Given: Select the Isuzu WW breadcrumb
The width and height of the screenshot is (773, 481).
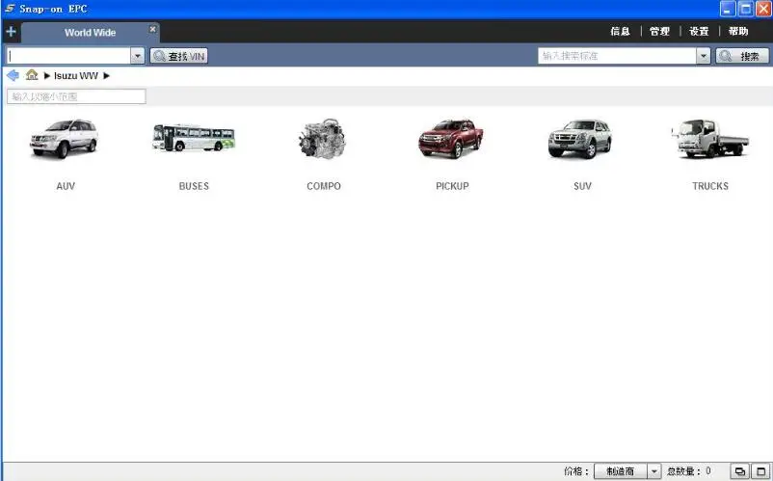Looking at the screenshot, I should (x=76, y=76).
